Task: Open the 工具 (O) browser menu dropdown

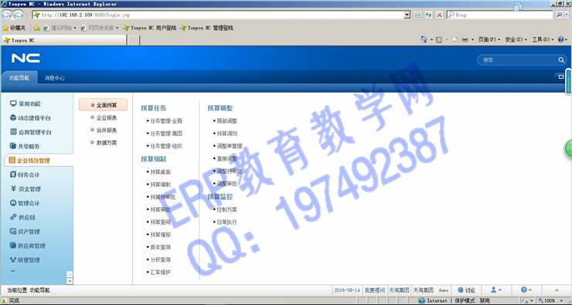Action: 543,39
